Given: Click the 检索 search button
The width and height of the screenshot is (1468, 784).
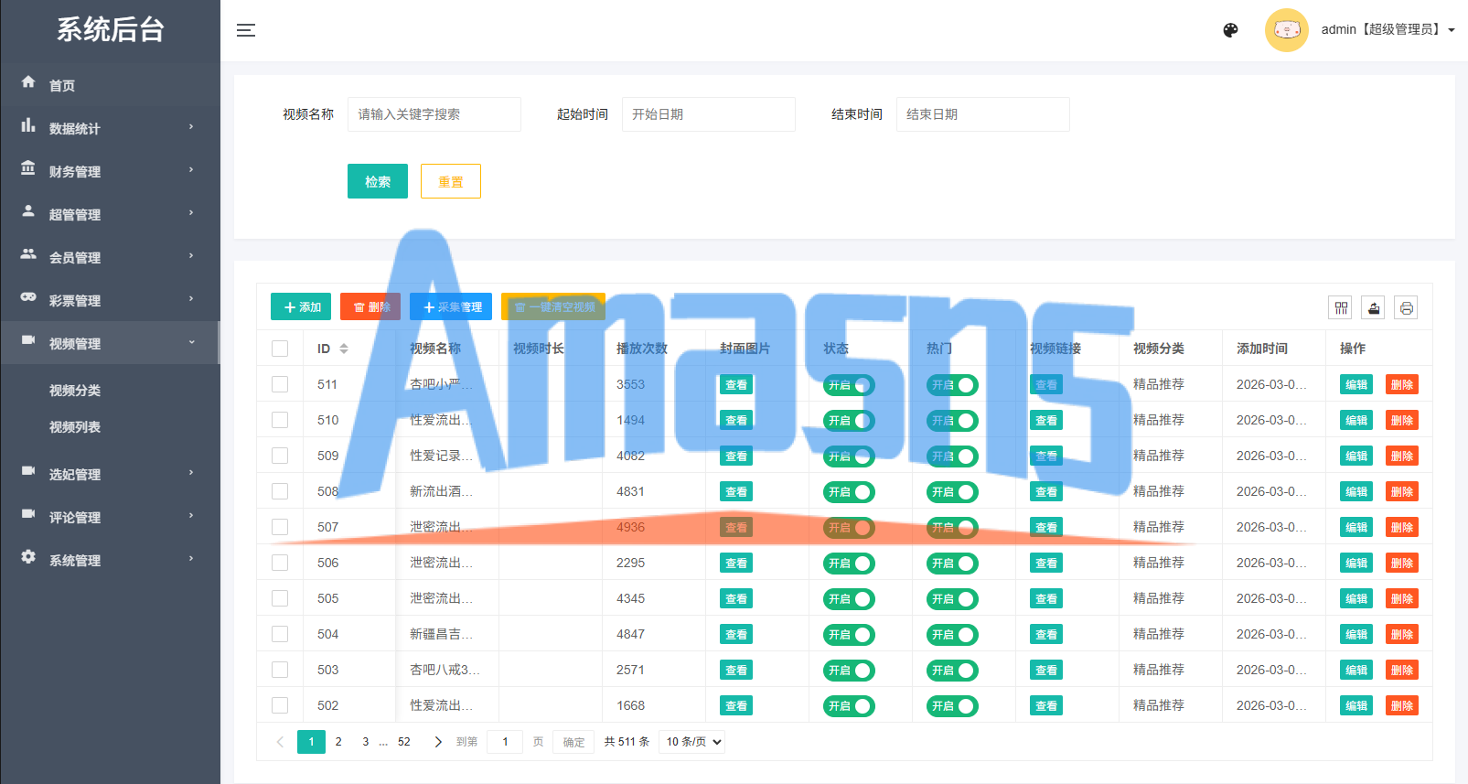Looking at the screenshot, I should tap(378, 181).
